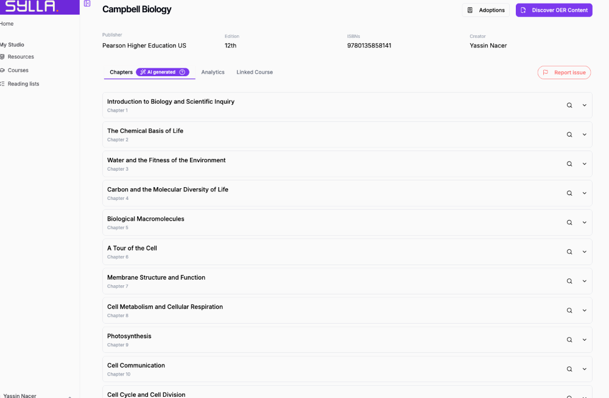Viewport: 609px width, 398px height.
Task: Open the Linked Course tab
Action: coord(254,72)
